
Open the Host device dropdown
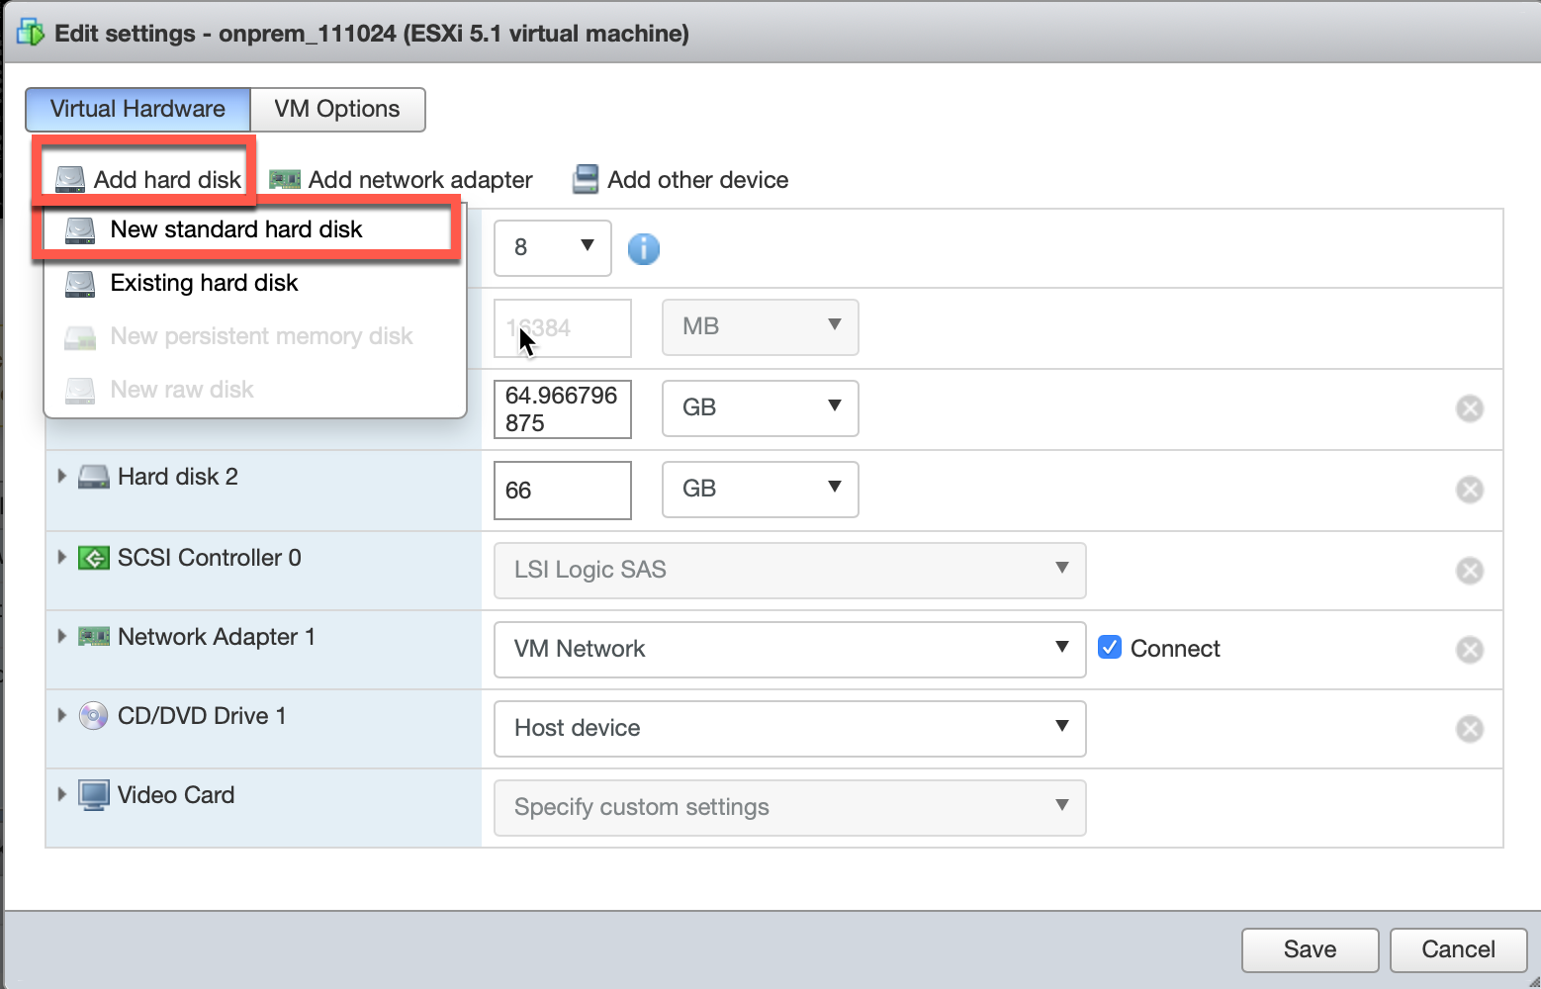[790, 729]
